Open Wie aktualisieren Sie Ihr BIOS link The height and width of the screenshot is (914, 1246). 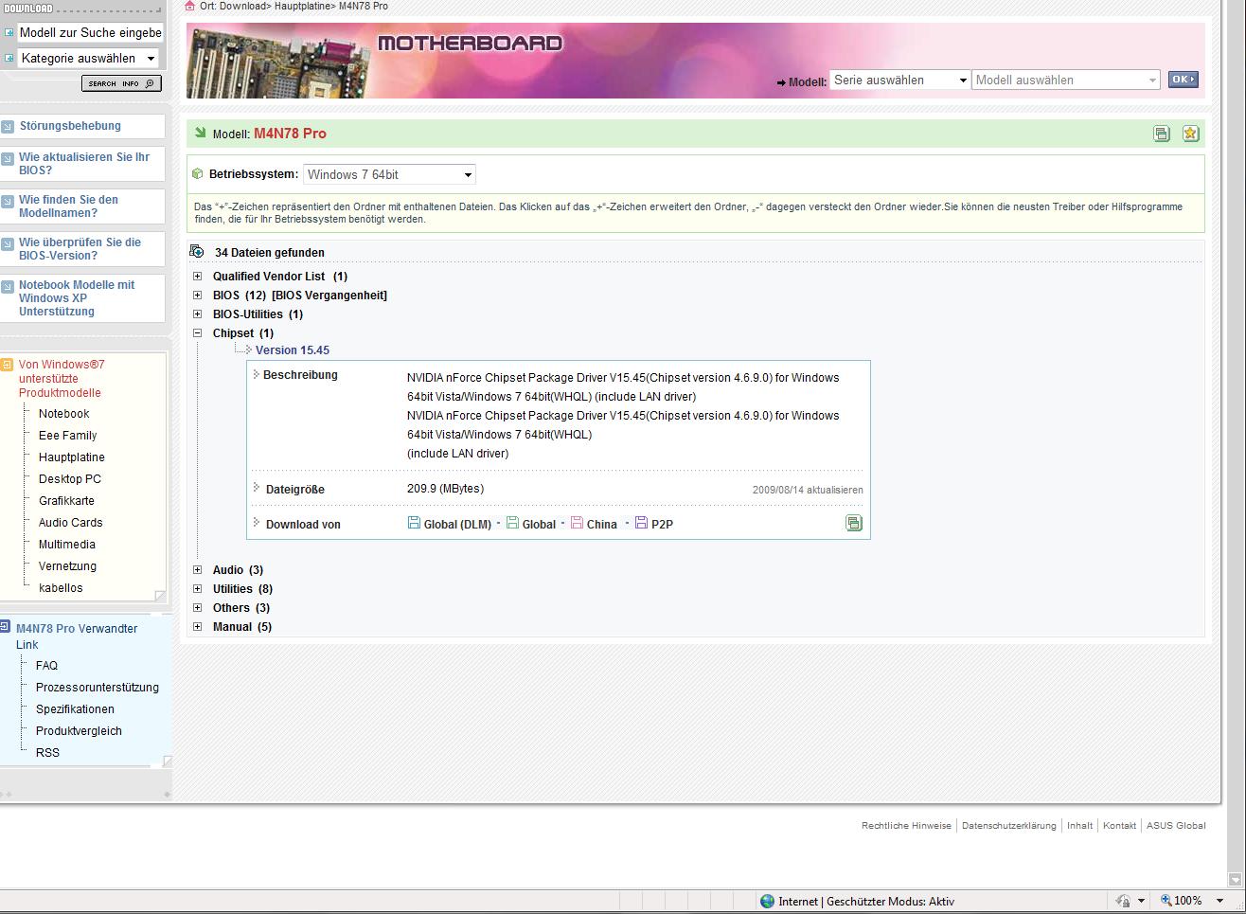pyautogui.click(x=84, y=164)
